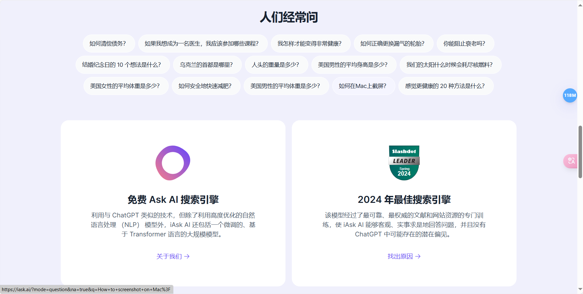Click the Slashdot Leader Spring 2024 badge
This screenshot has height=294, width=583.
404,162
